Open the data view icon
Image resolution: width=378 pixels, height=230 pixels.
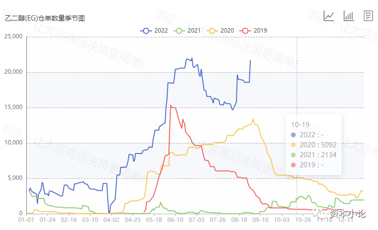pyautogui.click(x=368, y=16)
